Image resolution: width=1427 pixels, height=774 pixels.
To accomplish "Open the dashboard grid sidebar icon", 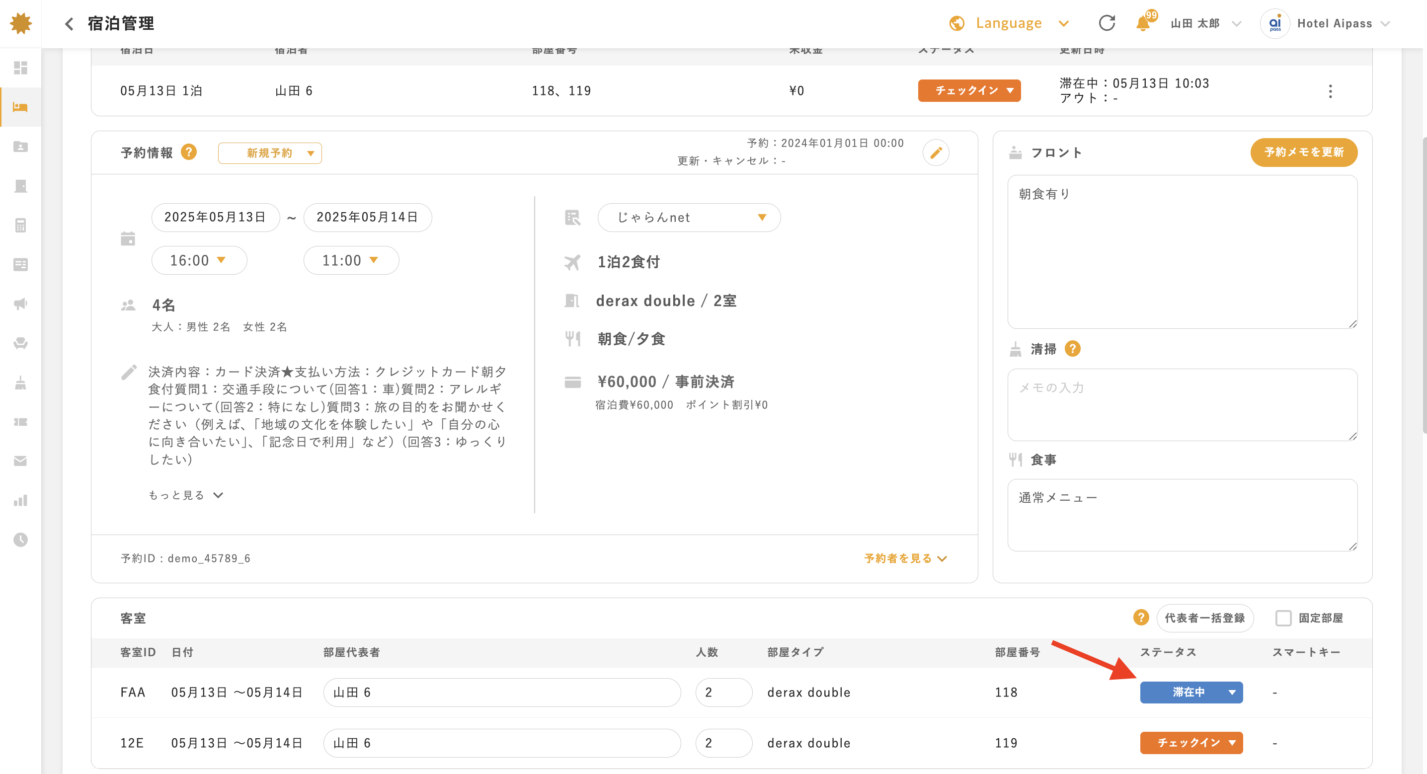I will pyautogui.click(x=20, y=68).
